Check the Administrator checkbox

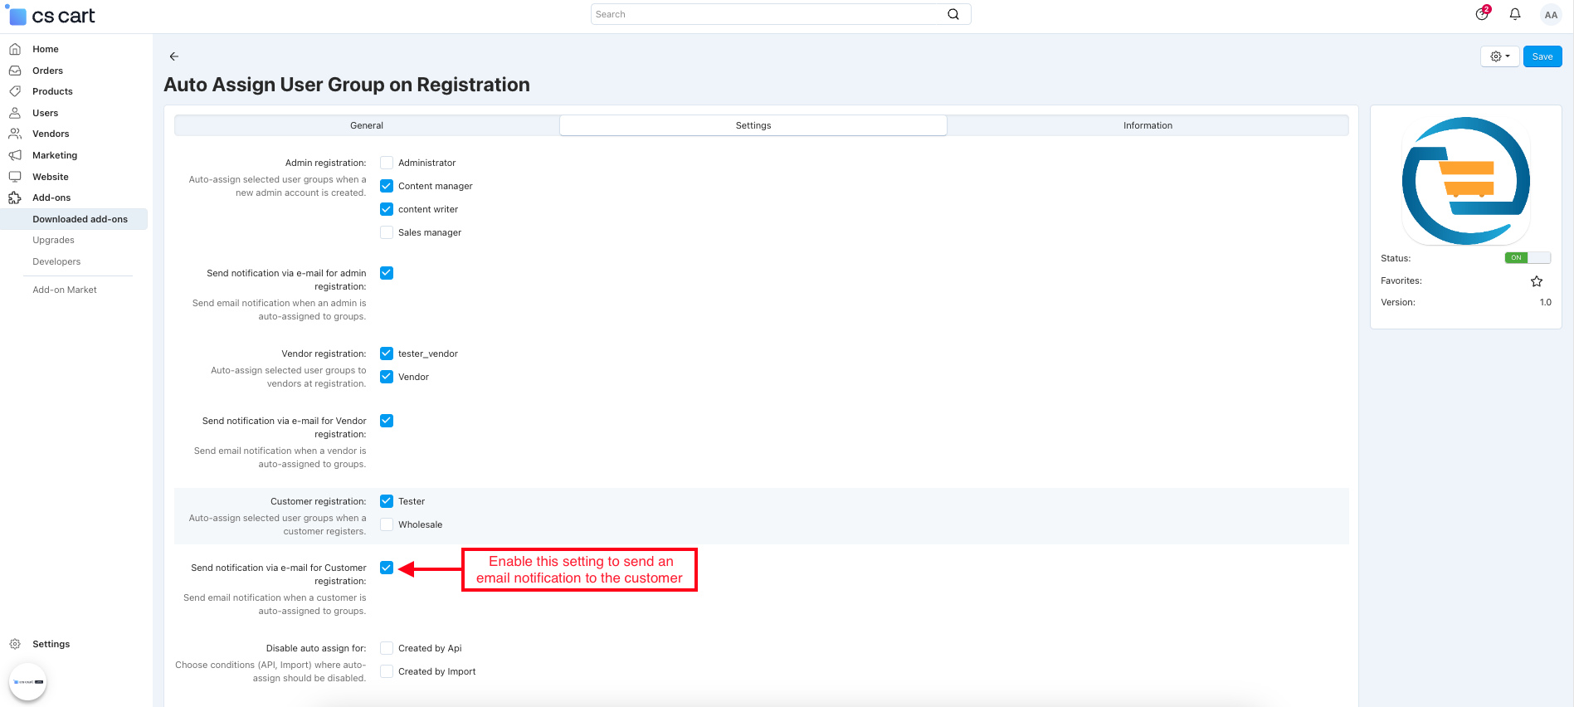[x=387, y=163]
